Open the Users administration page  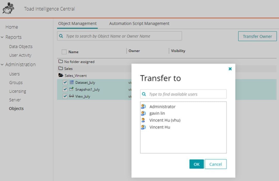point(14,74)
